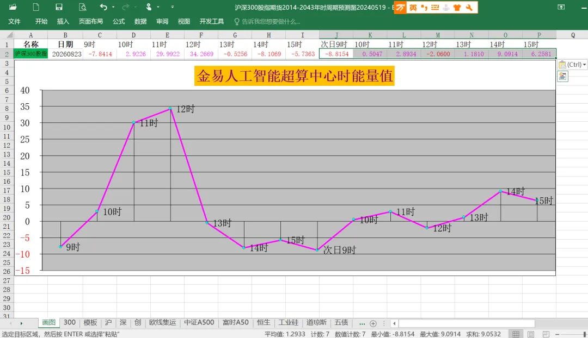Click horizontal scrollbar left arrow
The width and height of the screenshot is (588, 338).
[x=394, y=323]
